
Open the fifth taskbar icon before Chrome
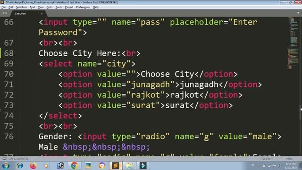pos(61,166)
